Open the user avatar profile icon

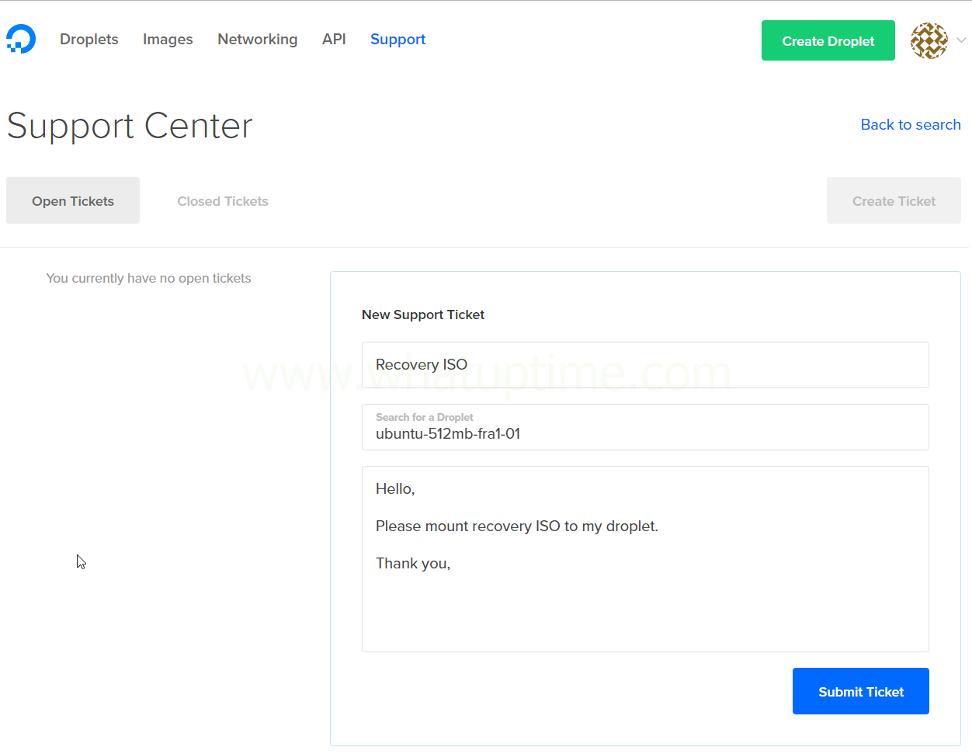tap(929, 40)
